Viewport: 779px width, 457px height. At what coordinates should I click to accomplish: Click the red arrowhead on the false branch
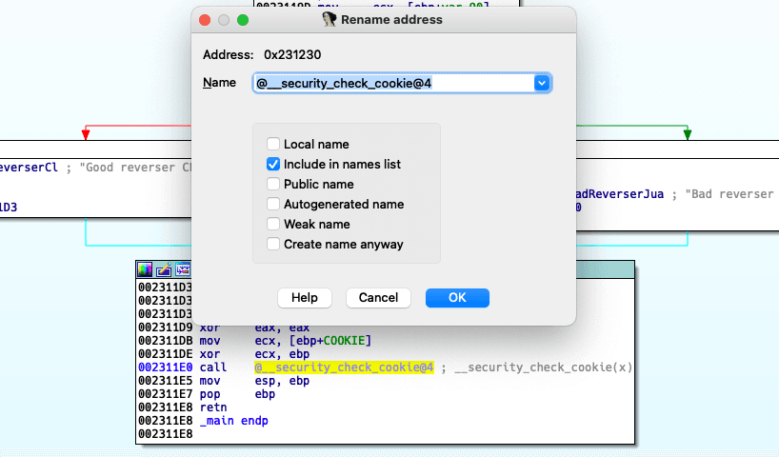coord(86,134)
